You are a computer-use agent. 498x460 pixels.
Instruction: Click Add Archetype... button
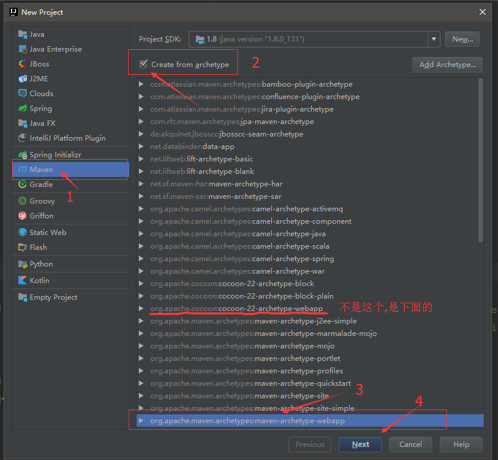(x=448, y=65)
